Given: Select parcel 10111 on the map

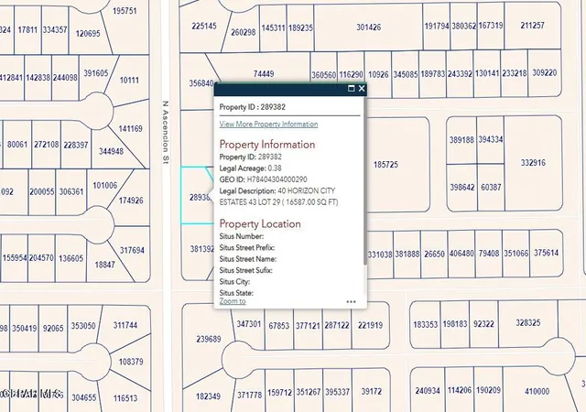Looking at the screenshot, I should coord(129,80).
